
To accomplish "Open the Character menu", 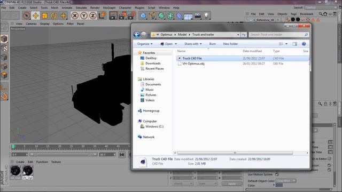I will coord(125,7).
